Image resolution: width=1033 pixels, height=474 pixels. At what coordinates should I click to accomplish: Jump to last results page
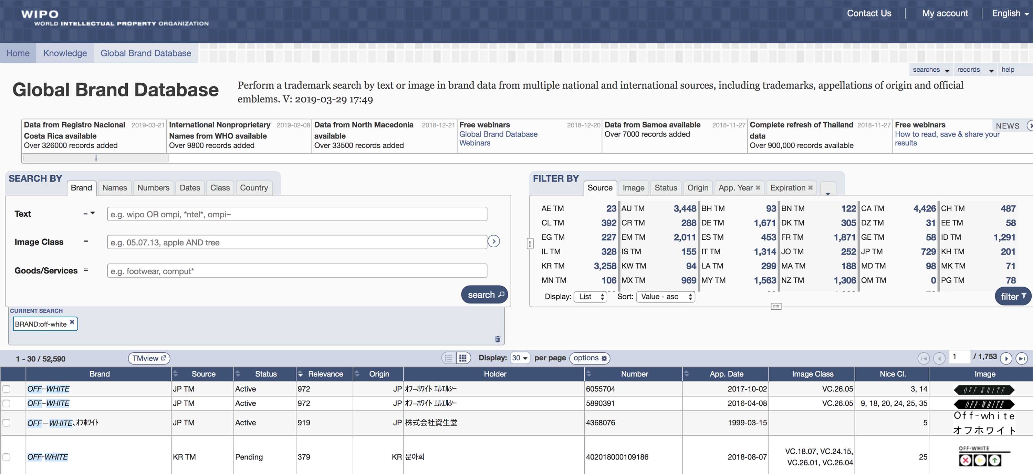click(x=1022, y=359)
